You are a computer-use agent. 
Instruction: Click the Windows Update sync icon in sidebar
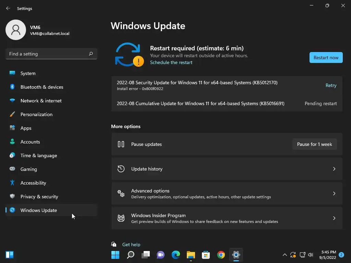(12, 210)
